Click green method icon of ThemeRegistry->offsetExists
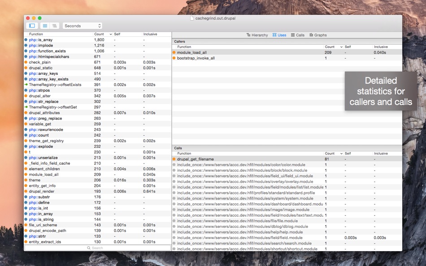The image size is (426, 266). [x=26, y=85]
